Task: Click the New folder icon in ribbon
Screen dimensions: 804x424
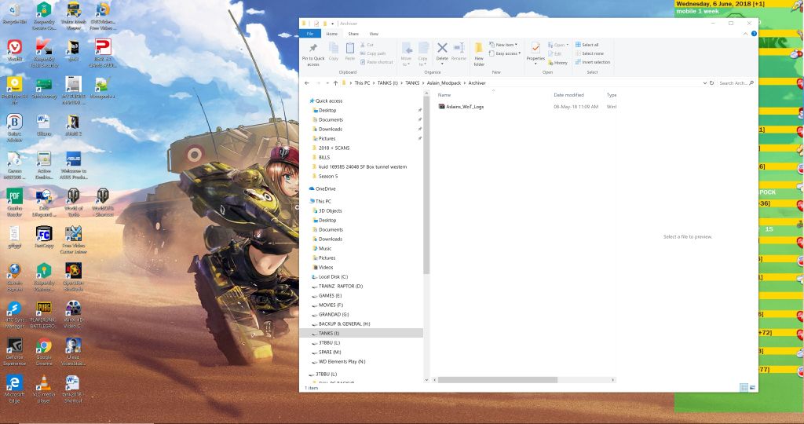Action: coord(479,54)
